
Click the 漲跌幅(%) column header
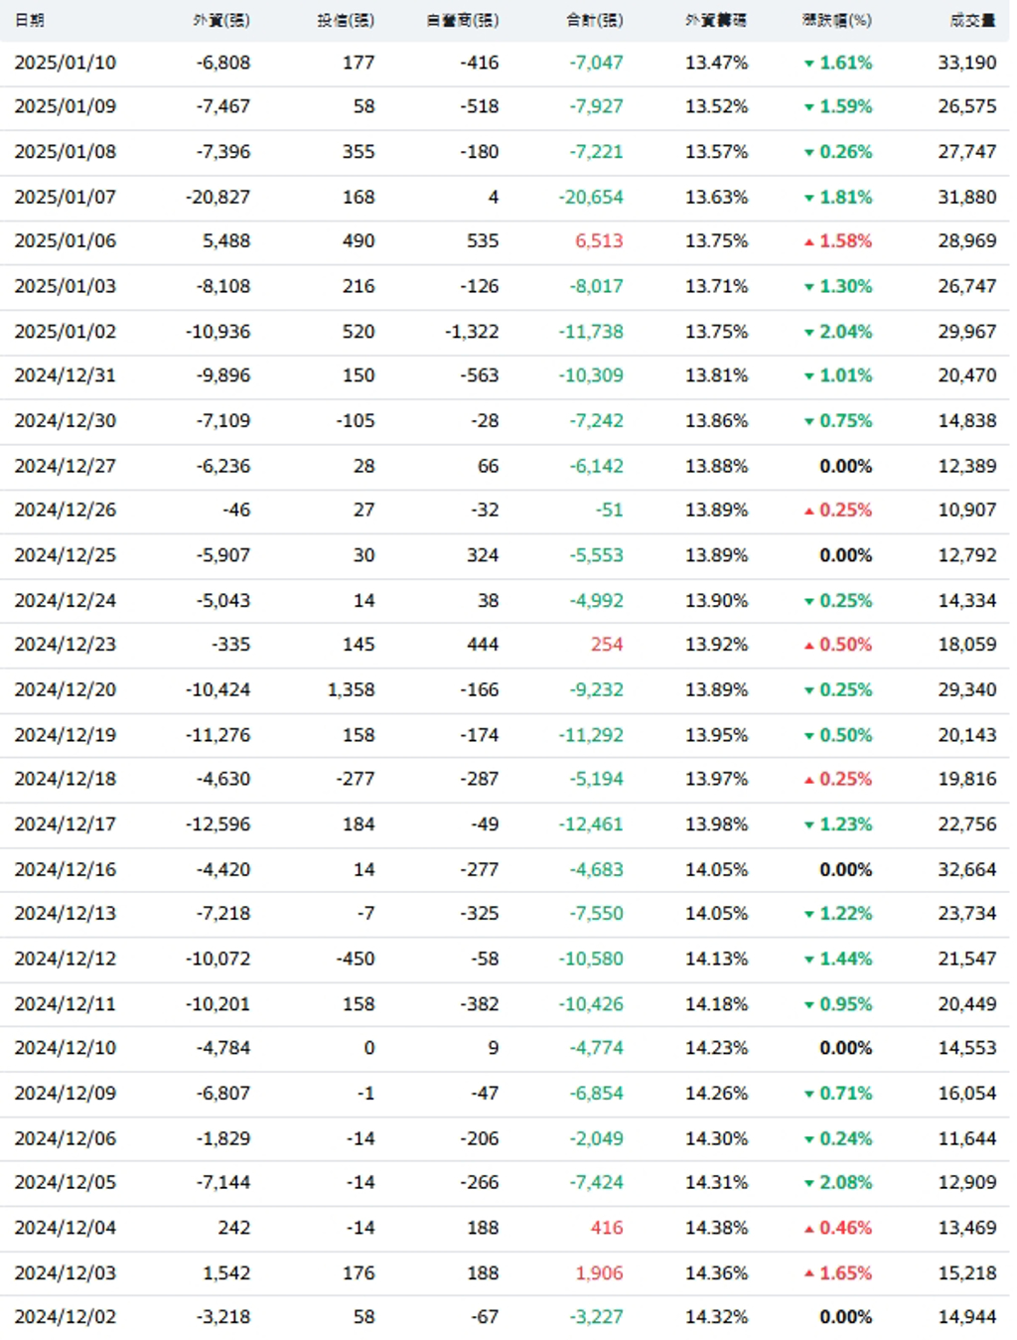click(836, 20)
